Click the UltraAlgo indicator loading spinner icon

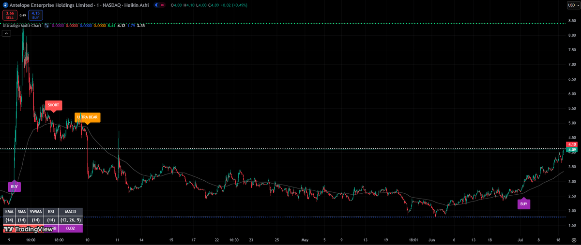[x=47, y=25]
